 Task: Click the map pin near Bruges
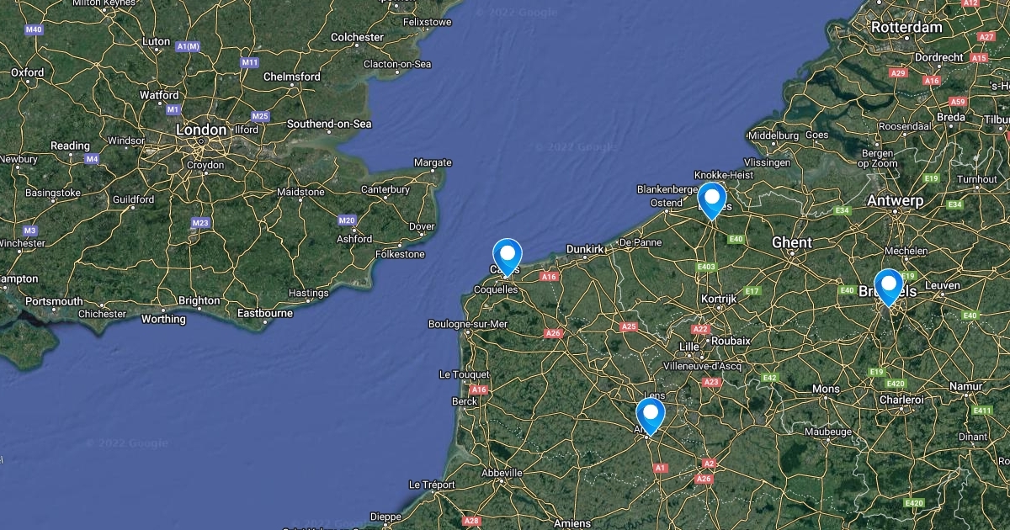coord(712,200)
